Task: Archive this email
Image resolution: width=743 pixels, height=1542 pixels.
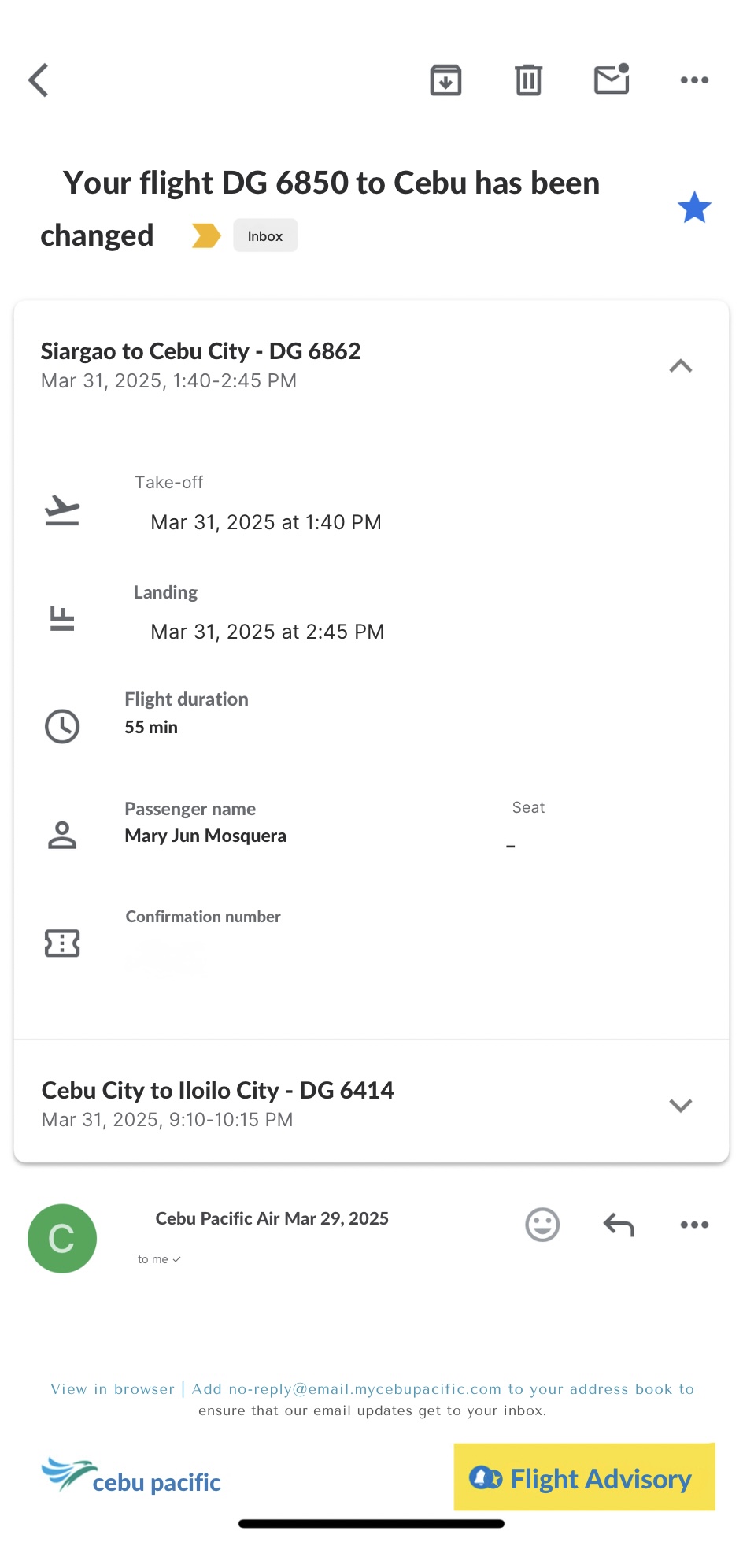Action: (x=445, y=80)
